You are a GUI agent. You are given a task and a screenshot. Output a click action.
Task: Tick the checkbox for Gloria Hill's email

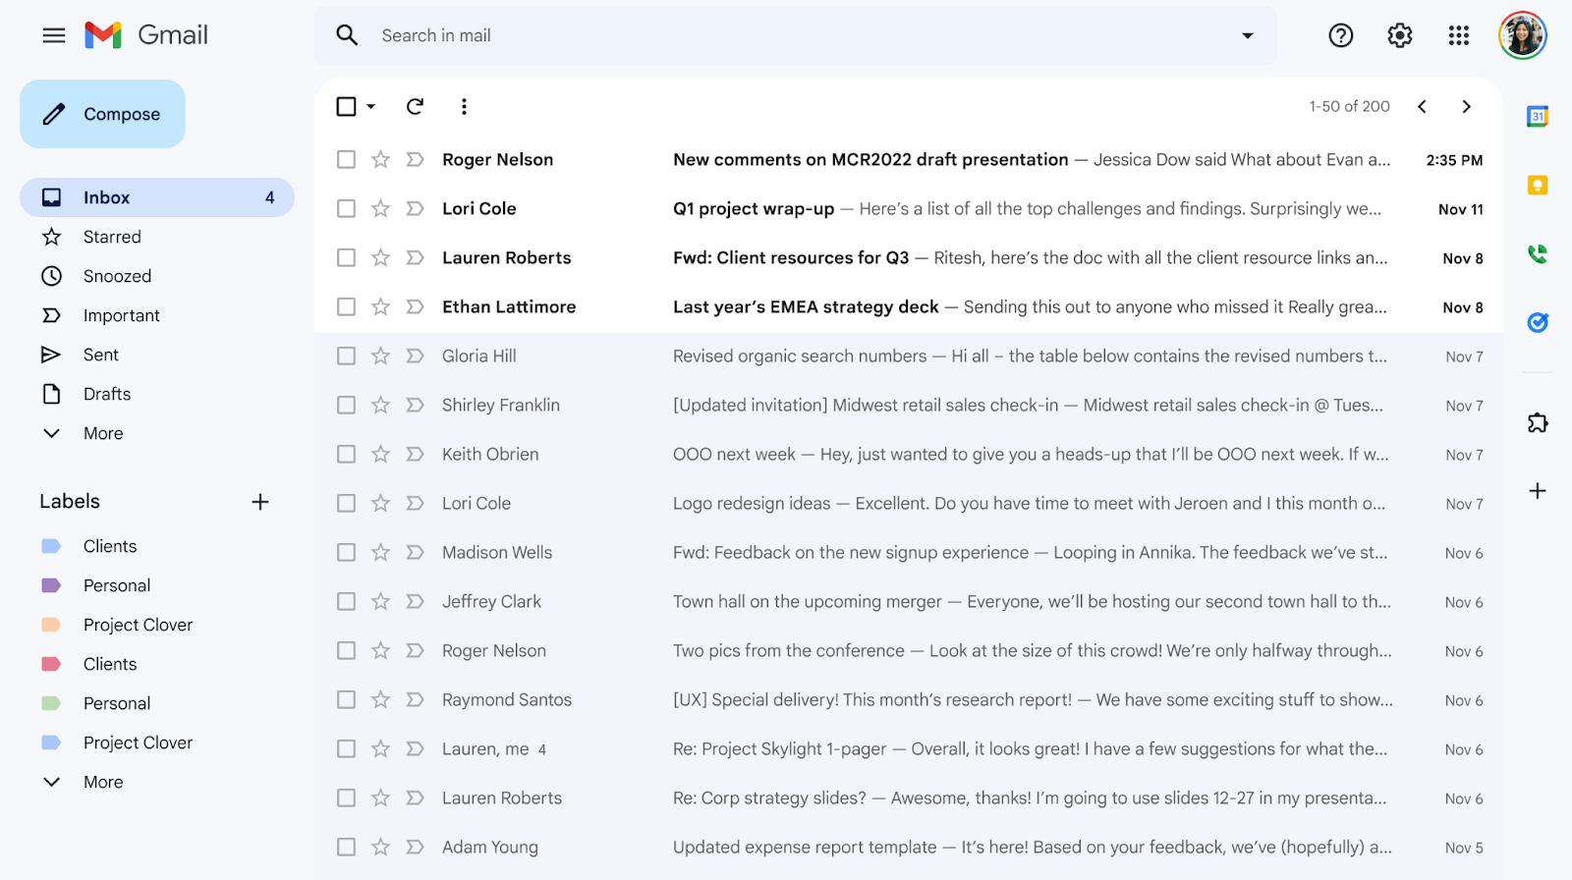tap(346, 356)
